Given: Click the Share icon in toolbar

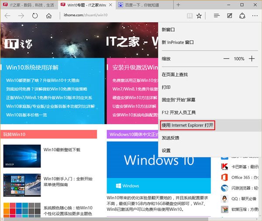Looking at the screenshot, I should [x=242, y=16].
